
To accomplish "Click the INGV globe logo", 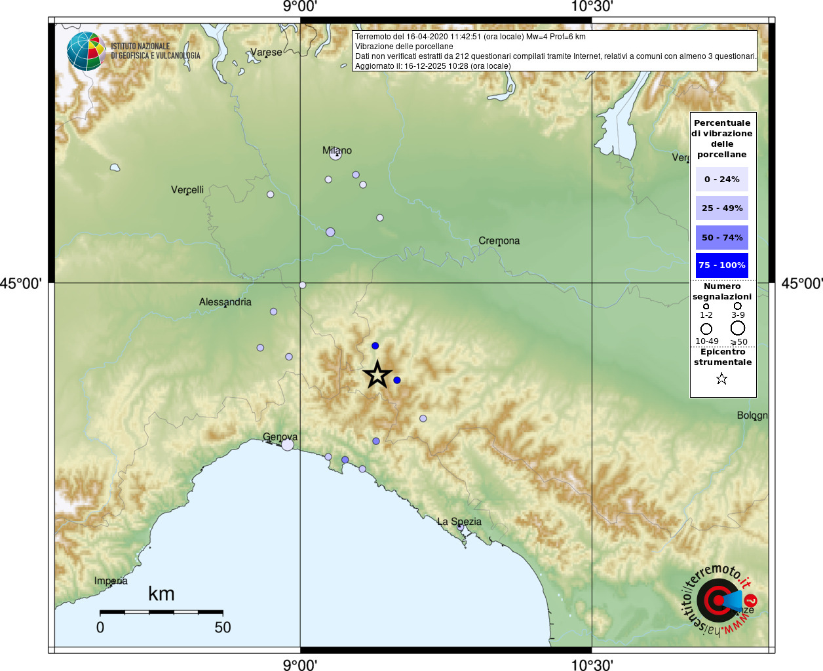I will tap(86, 51).
